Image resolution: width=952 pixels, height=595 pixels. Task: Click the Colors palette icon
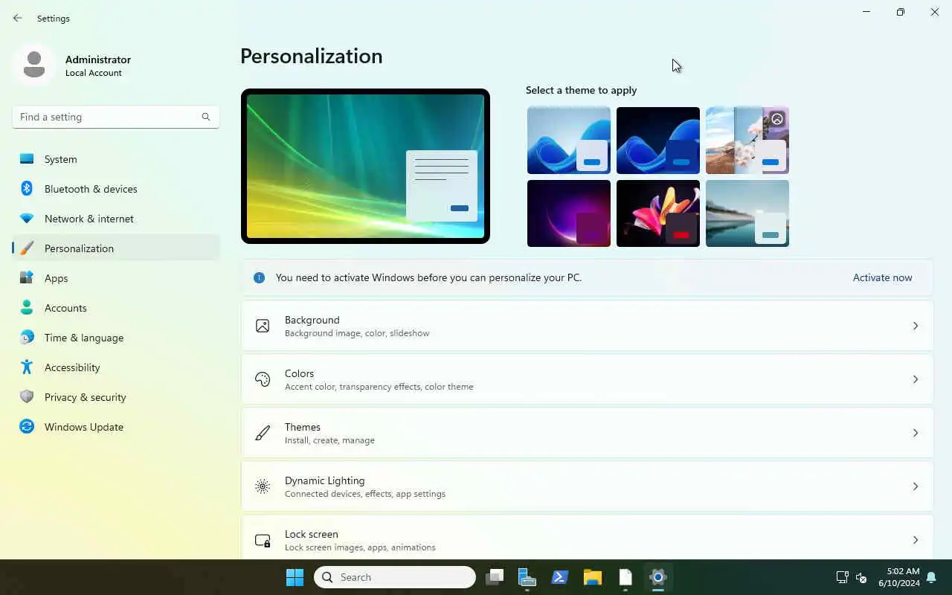click(x=263, y=379)
